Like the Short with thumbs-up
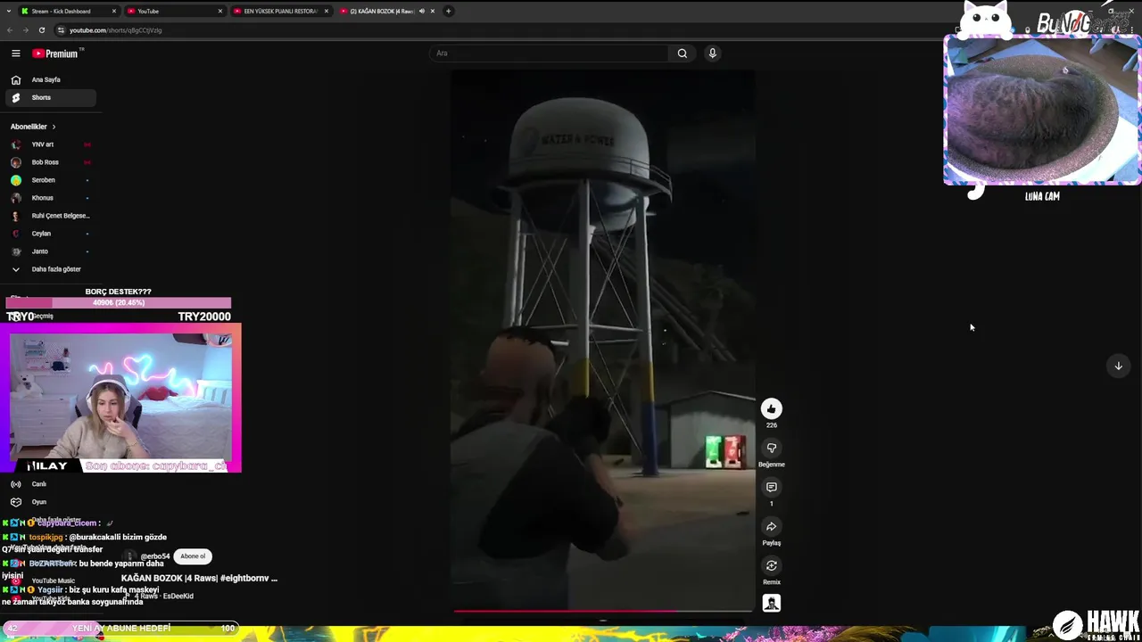 (x=772, y=408)
